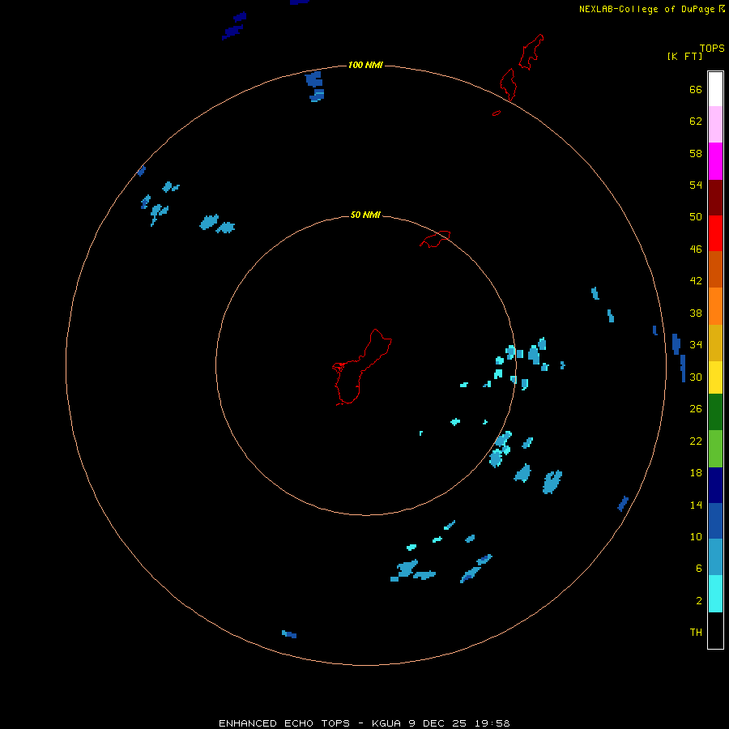Select the bright red legend swatch
This screenshot has height=729, width=729.
[x=715, y=233]
